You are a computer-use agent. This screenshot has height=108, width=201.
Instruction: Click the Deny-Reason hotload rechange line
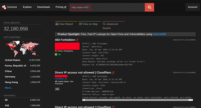point(113,62)
